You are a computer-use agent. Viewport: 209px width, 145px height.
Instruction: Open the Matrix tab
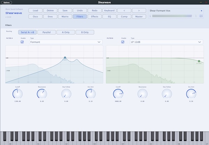pos(65,16)
